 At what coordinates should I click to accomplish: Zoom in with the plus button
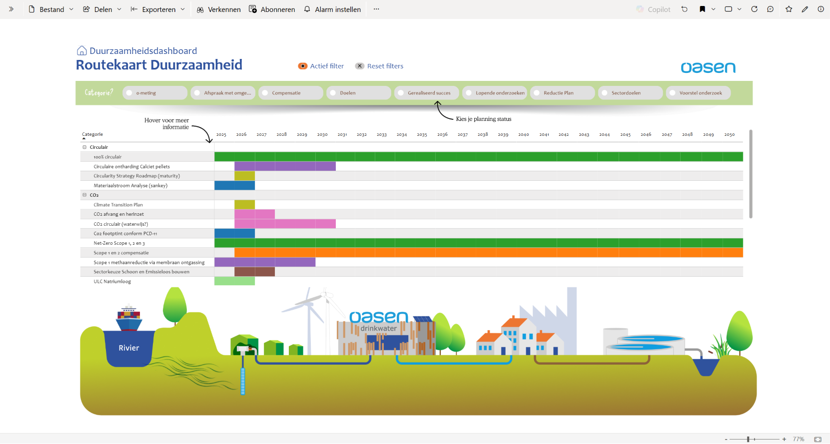point(785,440)
